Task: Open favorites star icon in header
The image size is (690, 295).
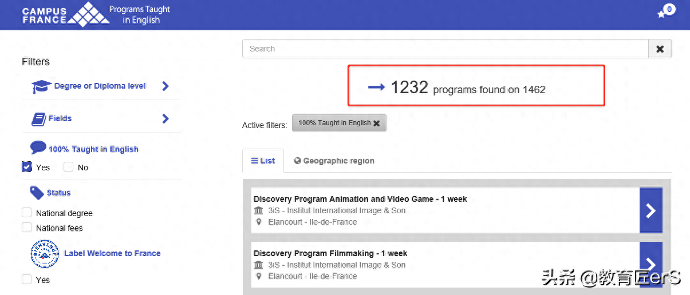Action: [661, 14]
